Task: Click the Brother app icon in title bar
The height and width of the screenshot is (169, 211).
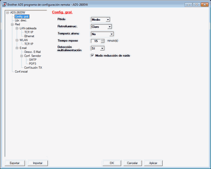Action: 4,4
